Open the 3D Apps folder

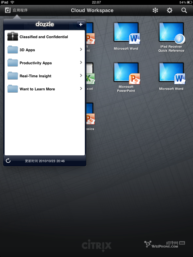[45, 50]
